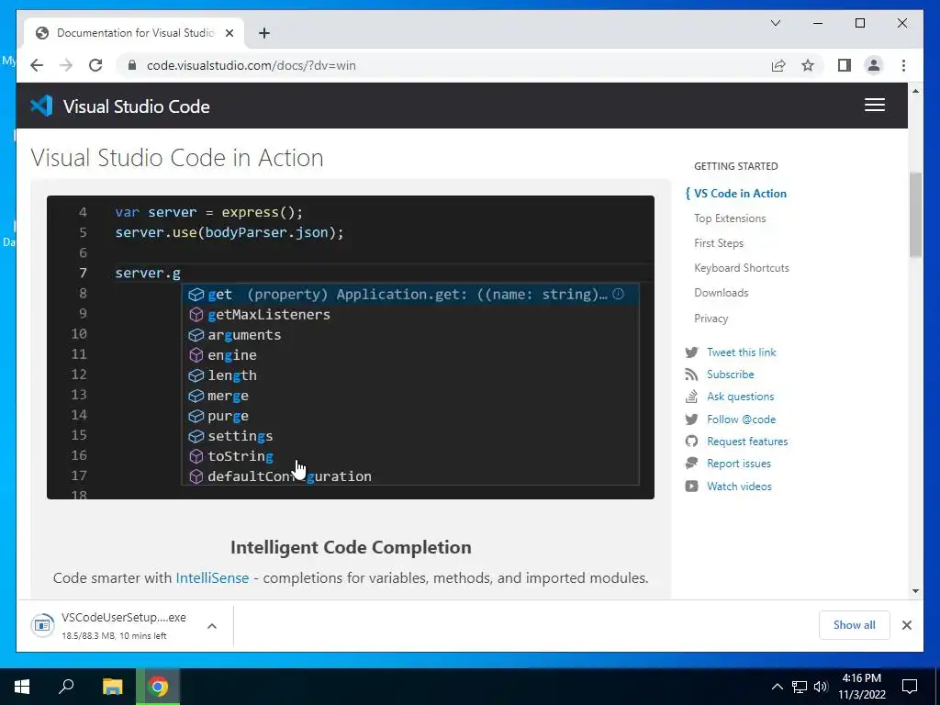Expand the download item options chevron

[212, 626]
